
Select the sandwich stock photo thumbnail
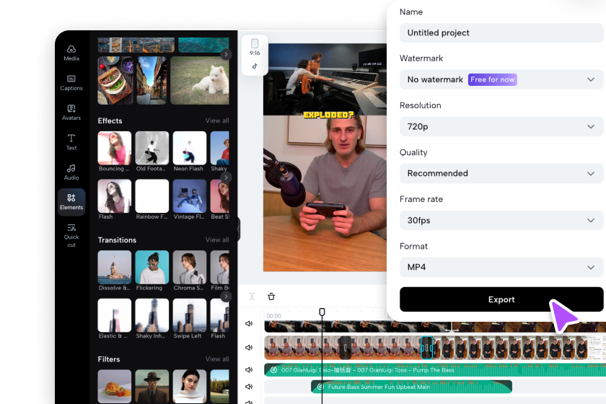[x=115, y=80]
